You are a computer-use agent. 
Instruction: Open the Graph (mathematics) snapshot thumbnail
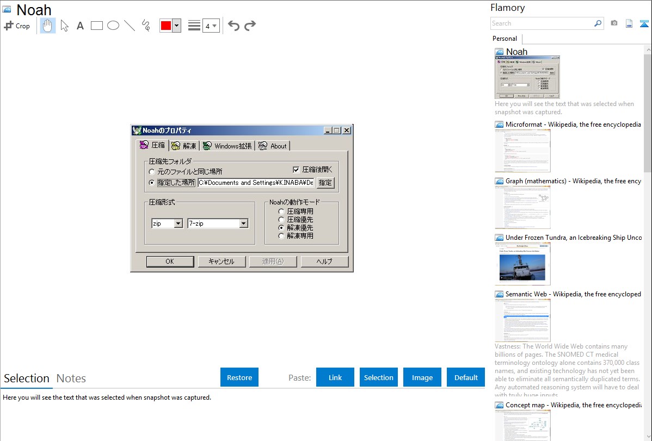tap(522, 207)
